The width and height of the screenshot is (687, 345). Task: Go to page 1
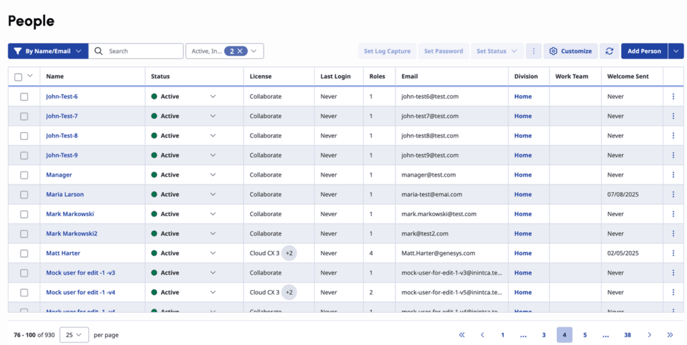503,335
